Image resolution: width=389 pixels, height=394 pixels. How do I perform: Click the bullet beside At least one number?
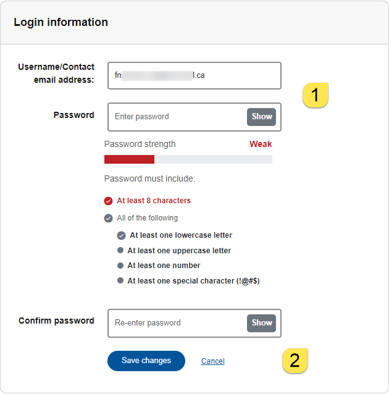[x=121, y=266]
